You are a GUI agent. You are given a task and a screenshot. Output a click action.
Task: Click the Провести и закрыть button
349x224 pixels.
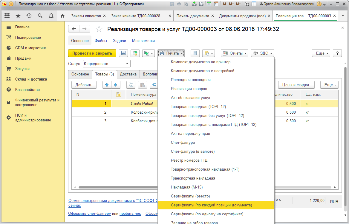click(x=92, y=53)
